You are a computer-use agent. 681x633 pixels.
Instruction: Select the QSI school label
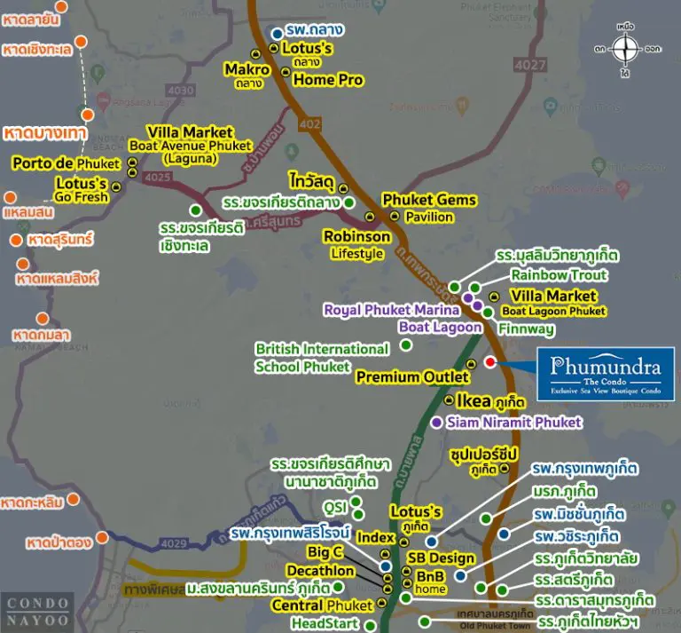point(335,507)
